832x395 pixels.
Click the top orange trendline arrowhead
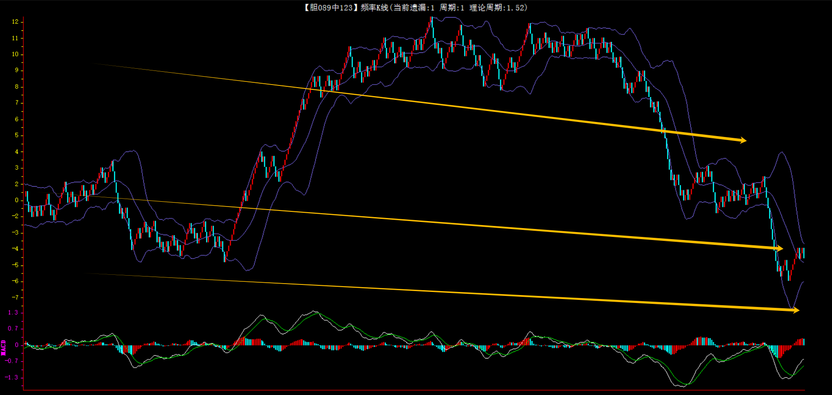click(743, 140)
